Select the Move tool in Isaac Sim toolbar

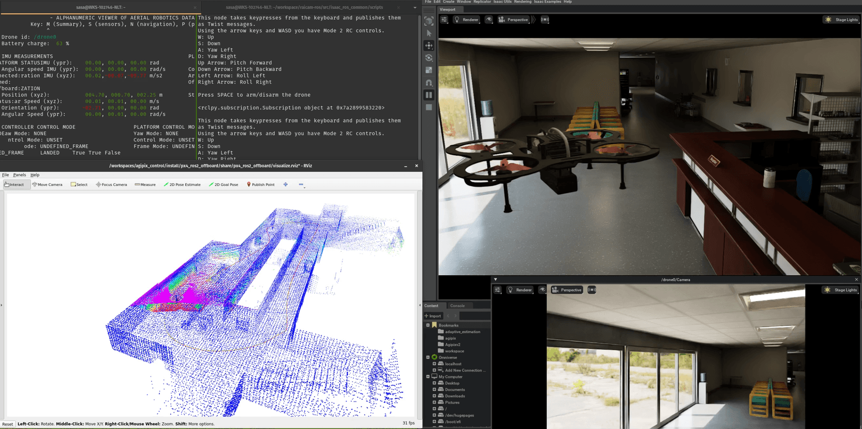point(429,46)
